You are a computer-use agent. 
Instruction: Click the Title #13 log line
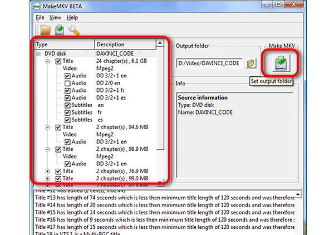coord(165,198)
